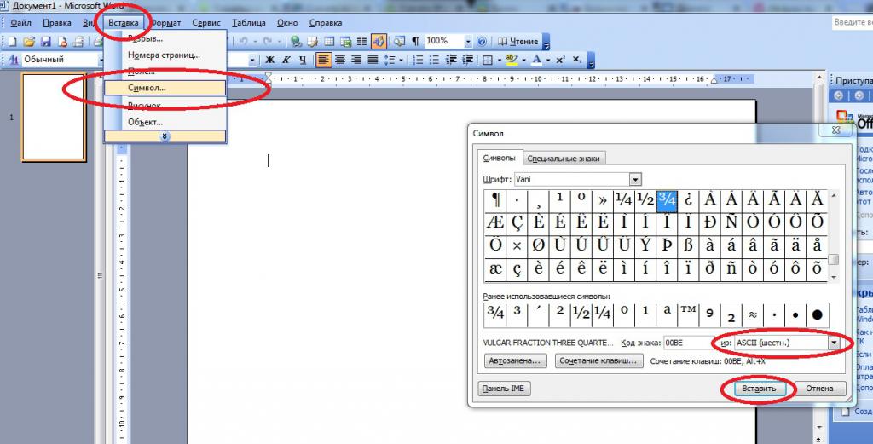Expand the Вставка menu with double chevron
The width and height of the screenshot is (873, 444).
tap(165, 136)
